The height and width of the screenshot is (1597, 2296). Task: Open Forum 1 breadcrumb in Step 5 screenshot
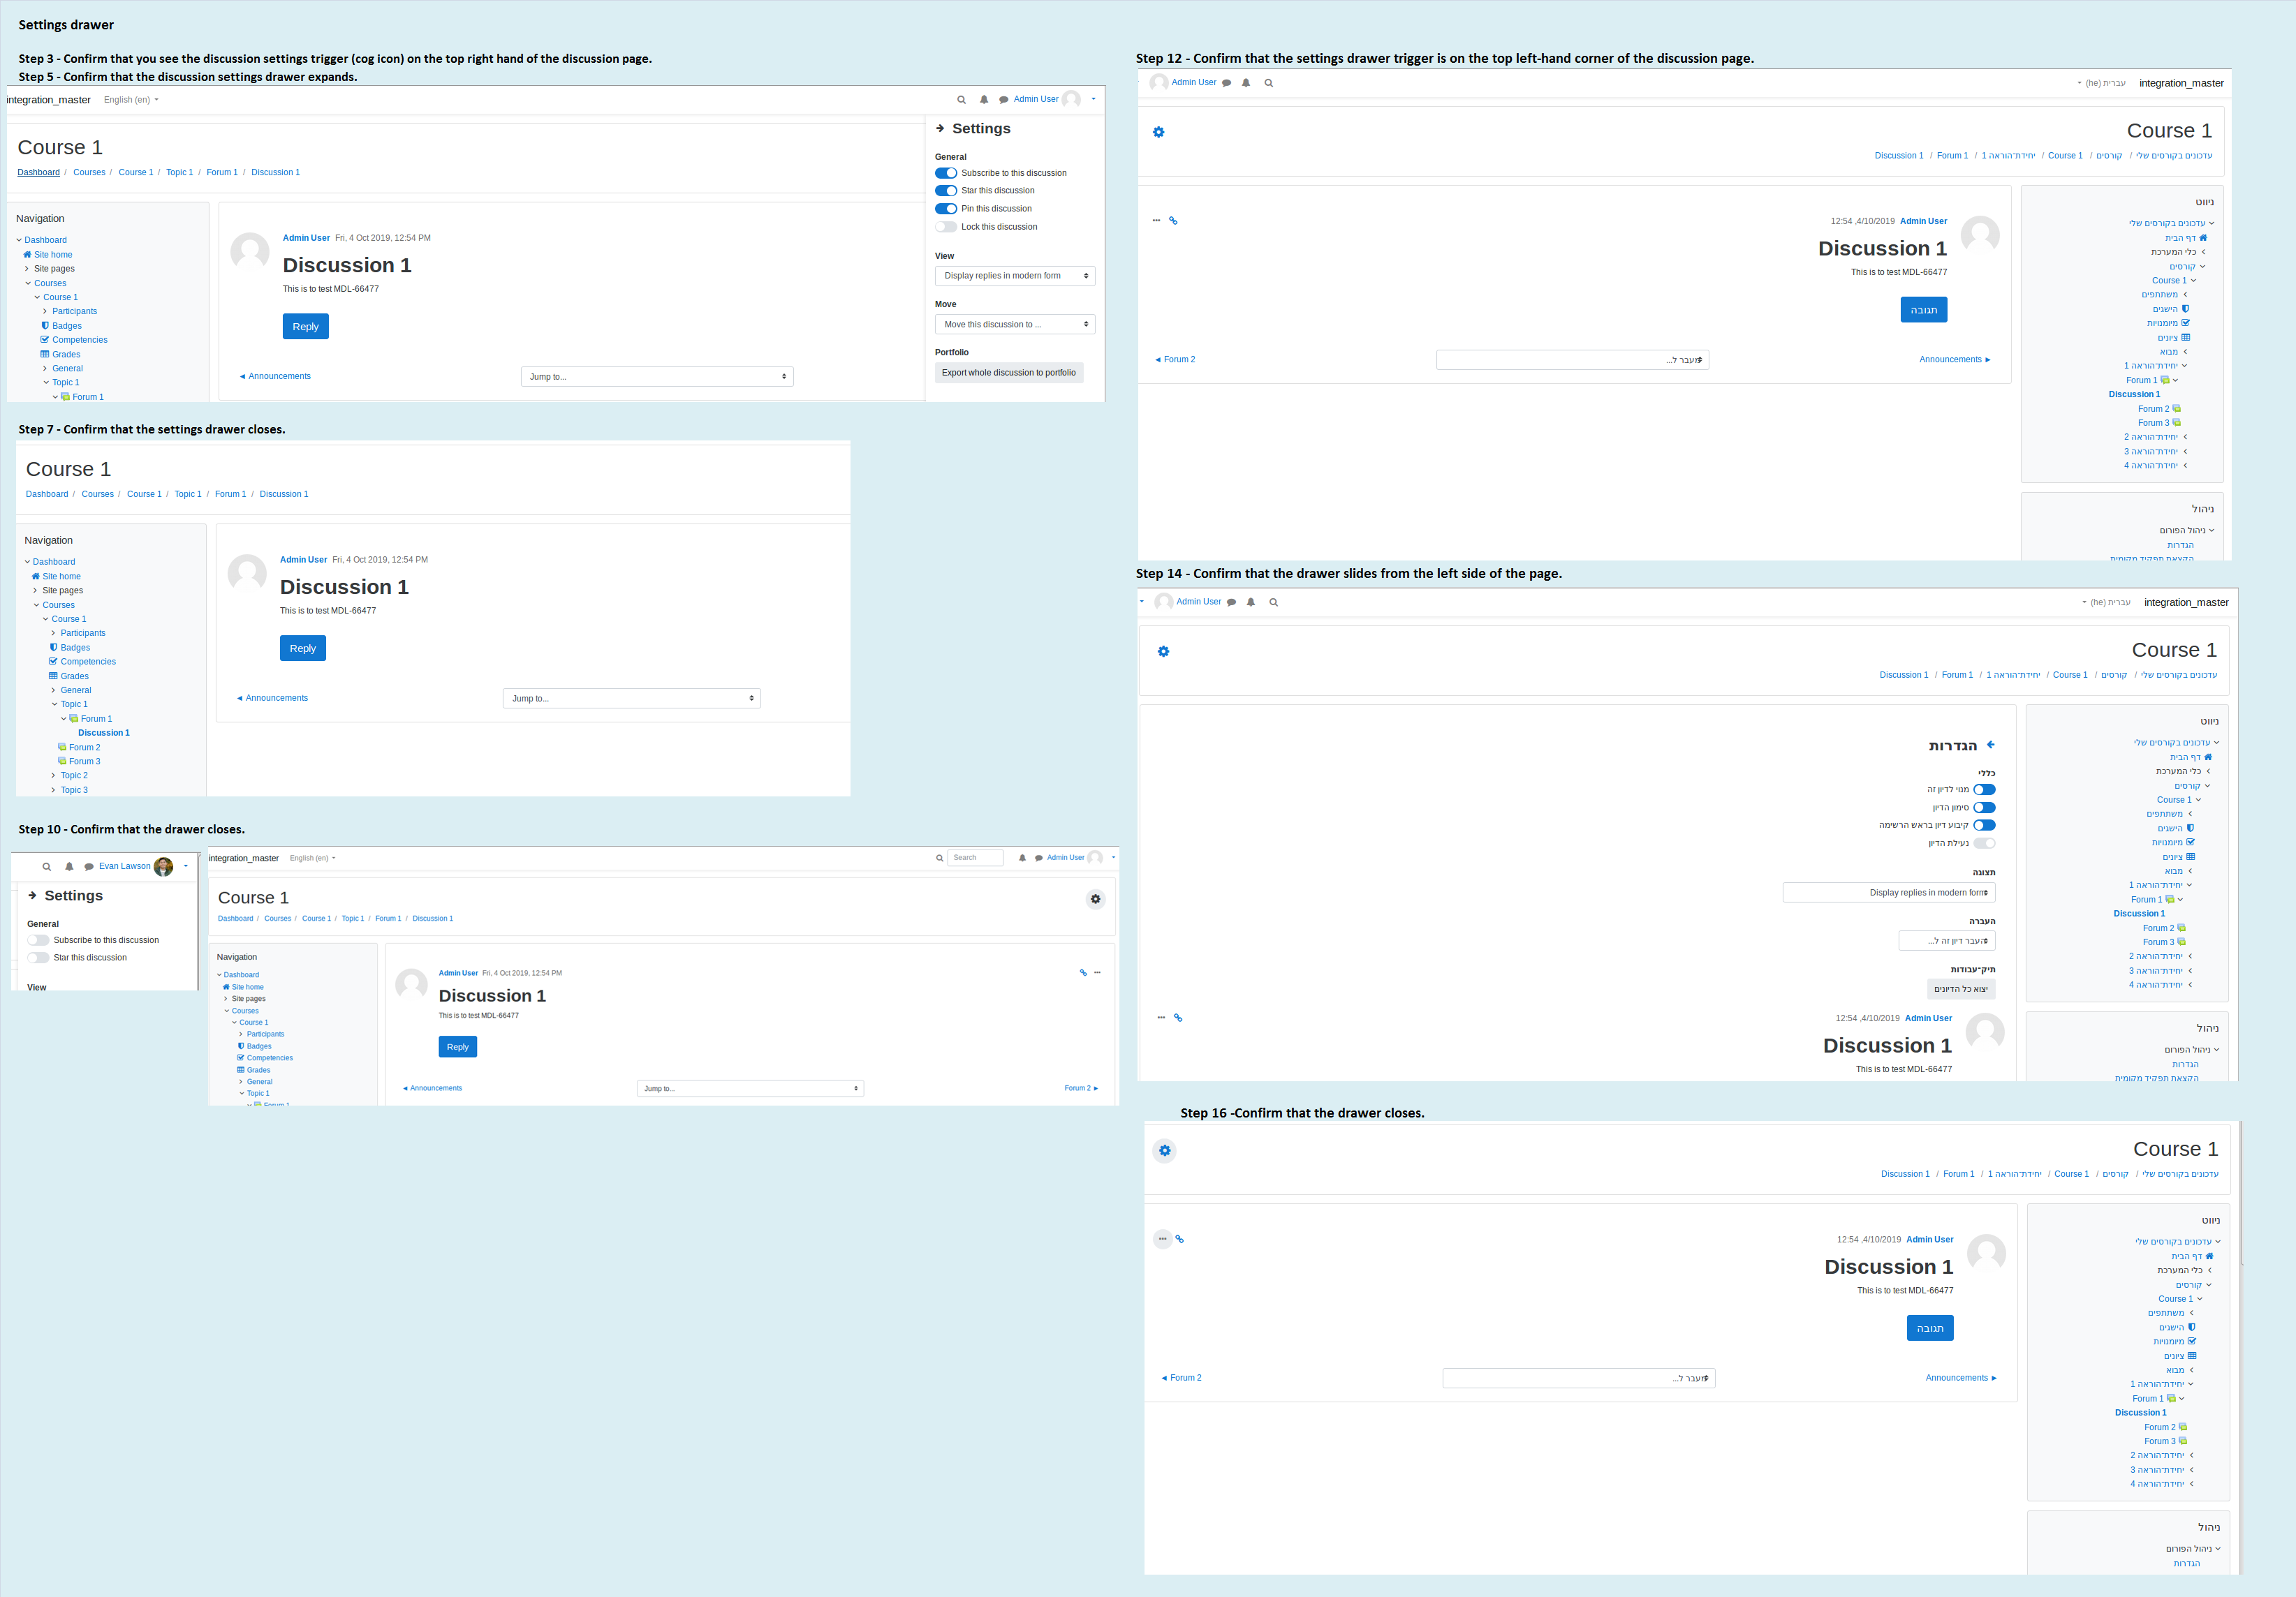(x=222, y=173)
